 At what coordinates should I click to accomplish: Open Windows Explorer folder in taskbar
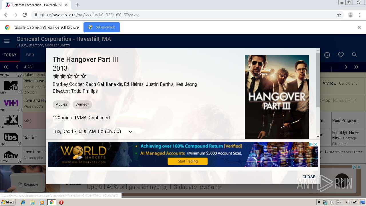[x=32, y=202]
